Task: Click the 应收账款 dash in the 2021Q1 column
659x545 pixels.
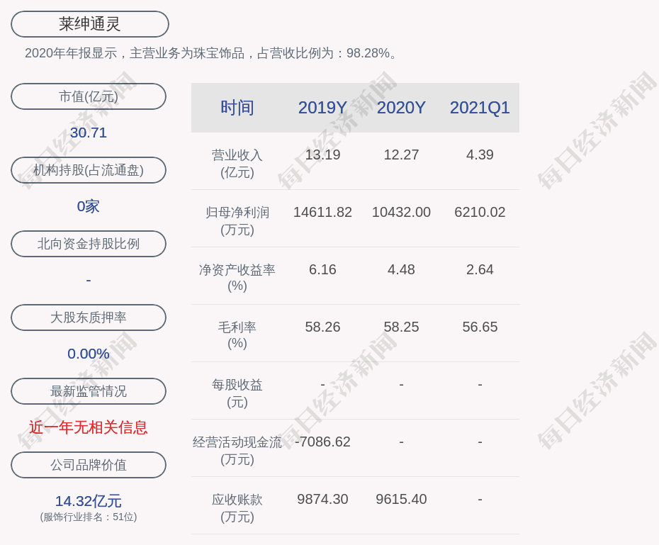Action: coord(480,499)
